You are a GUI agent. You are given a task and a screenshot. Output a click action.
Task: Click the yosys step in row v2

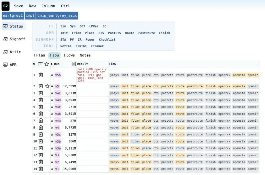[114, 162]
